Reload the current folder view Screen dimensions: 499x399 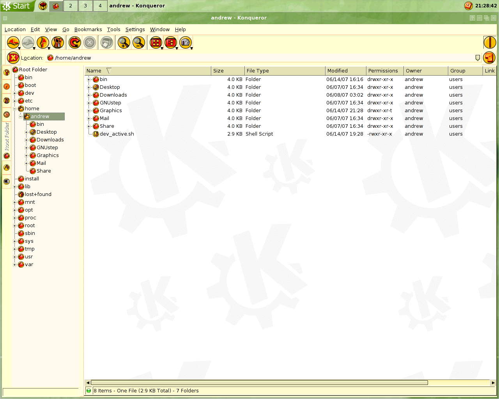pos(74,42)
